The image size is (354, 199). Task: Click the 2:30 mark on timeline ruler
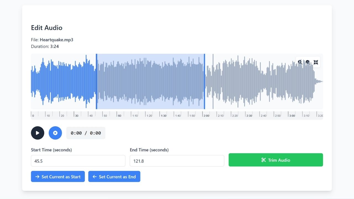(x=249, y=116)
